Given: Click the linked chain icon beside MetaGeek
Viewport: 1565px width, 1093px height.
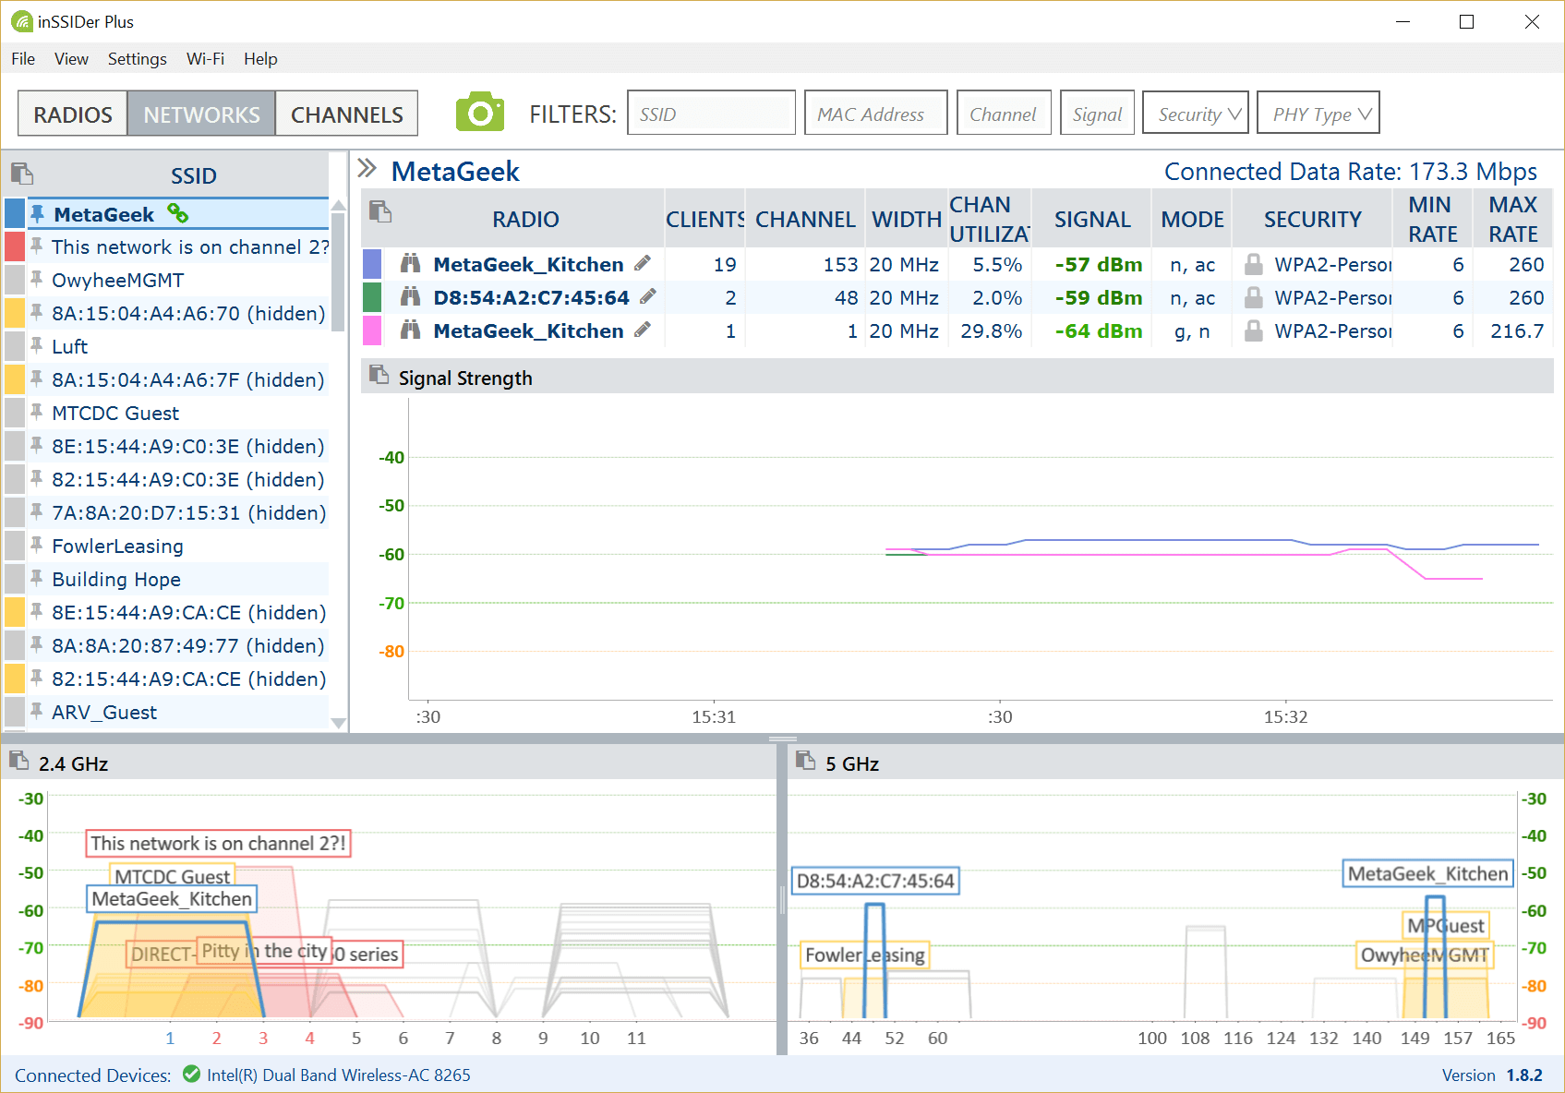Looking at the screenshot, I should [x=178, y=214].
